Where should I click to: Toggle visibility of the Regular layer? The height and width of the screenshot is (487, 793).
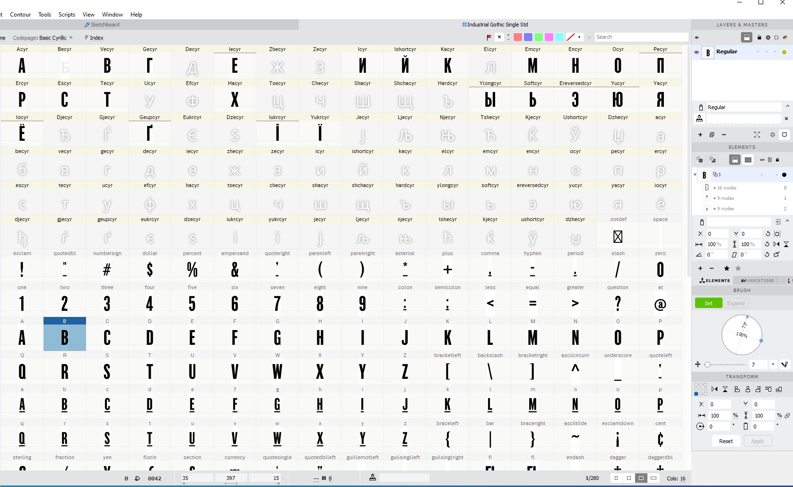pyautogui.click(x=697, y=52)
